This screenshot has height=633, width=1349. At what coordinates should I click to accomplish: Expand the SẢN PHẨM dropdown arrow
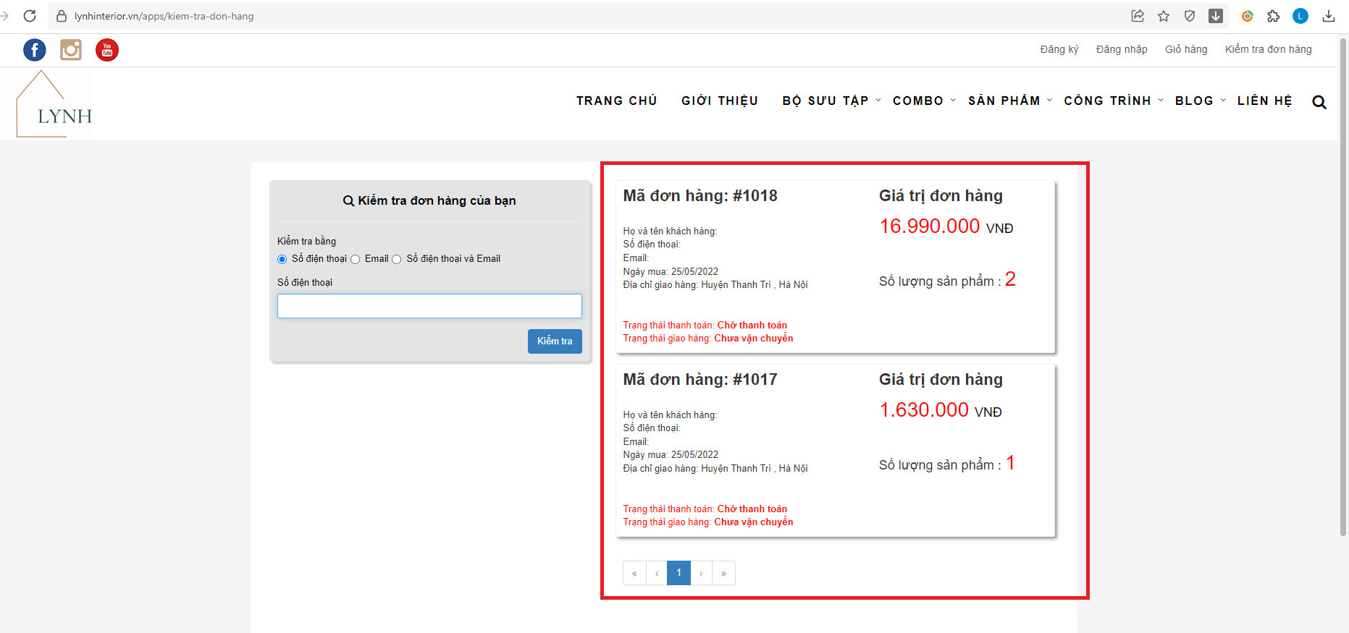1049,101
